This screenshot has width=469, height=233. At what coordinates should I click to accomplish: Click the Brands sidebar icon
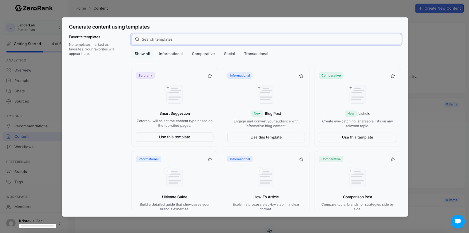pos(9,172)
